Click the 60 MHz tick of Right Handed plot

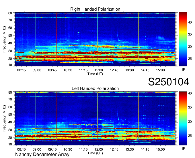pyautogui.click(x=10, y=28)
